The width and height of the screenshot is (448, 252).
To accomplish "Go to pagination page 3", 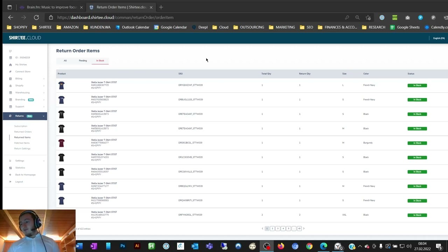I will [x=278, y=229].
